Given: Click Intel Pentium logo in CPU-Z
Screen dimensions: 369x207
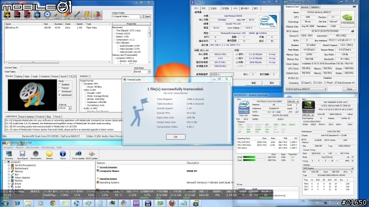Looking at the screenshot, I should tap(268, 22).
